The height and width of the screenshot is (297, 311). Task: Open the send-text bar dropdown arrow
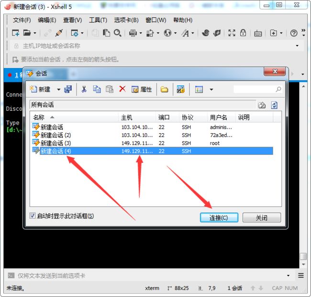point(288,275)
